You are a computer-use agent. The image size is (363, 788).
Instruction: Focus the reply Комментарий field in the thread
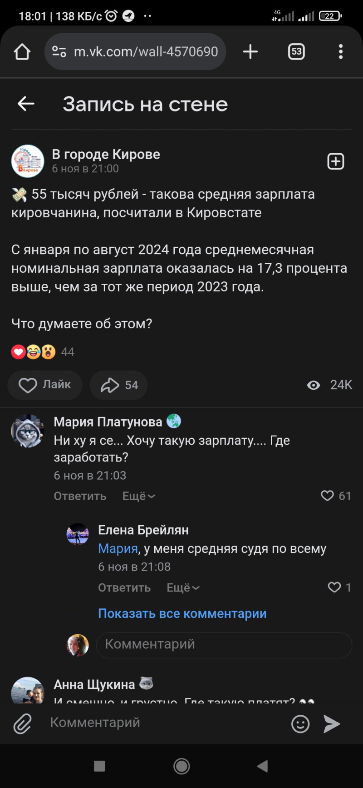click(x=224, y=644)
